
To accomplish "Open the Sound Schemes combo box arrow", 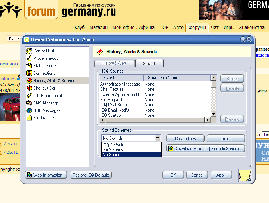I will [x=158, y=138].
